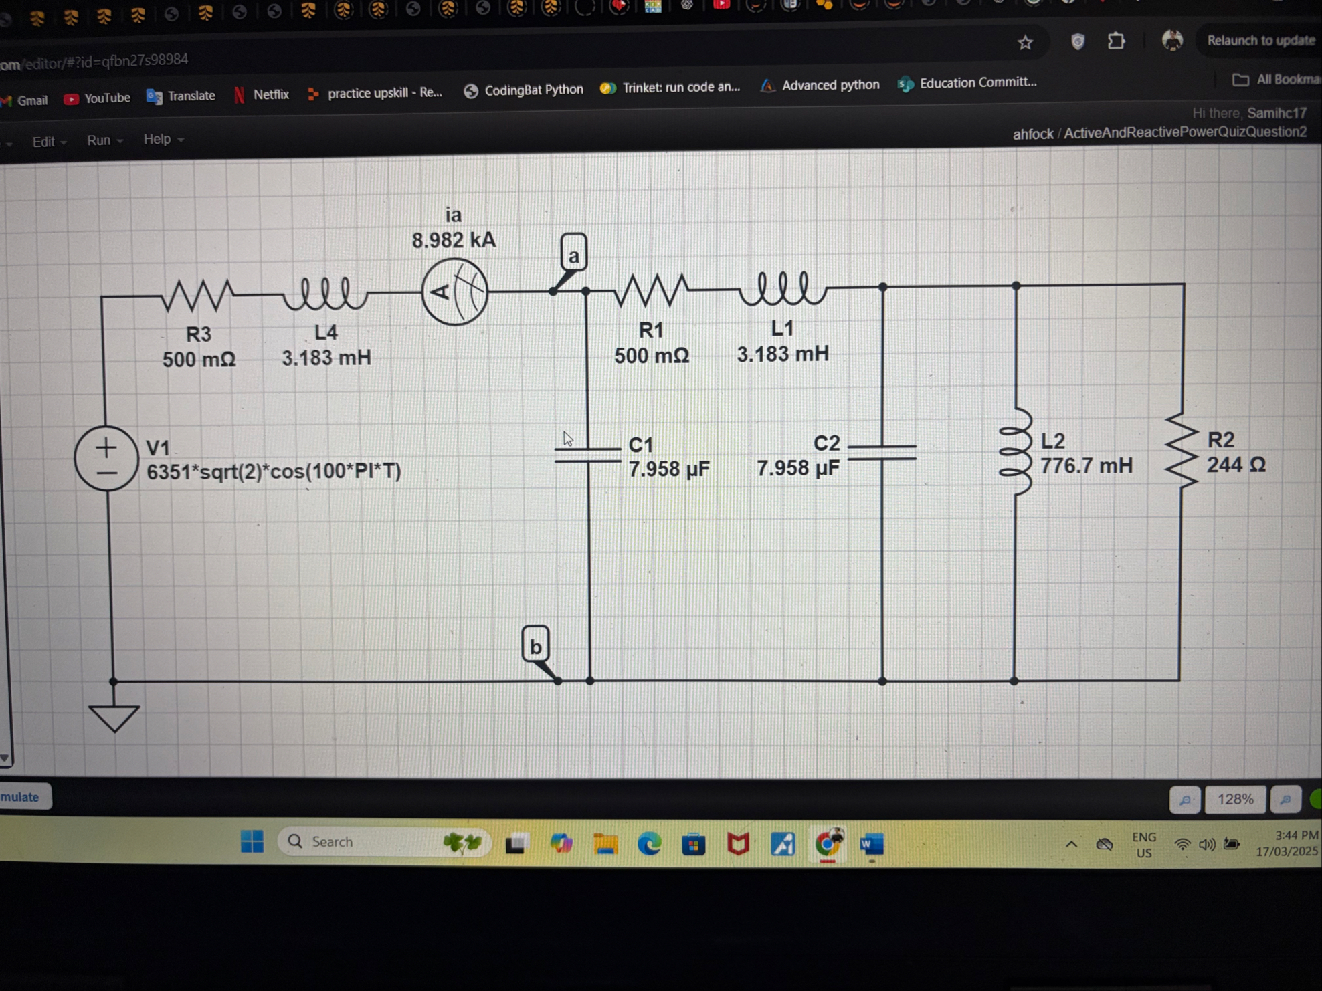1322x991 pixels.
Task: Select the ground symbol on schematic
Action: 114,717
